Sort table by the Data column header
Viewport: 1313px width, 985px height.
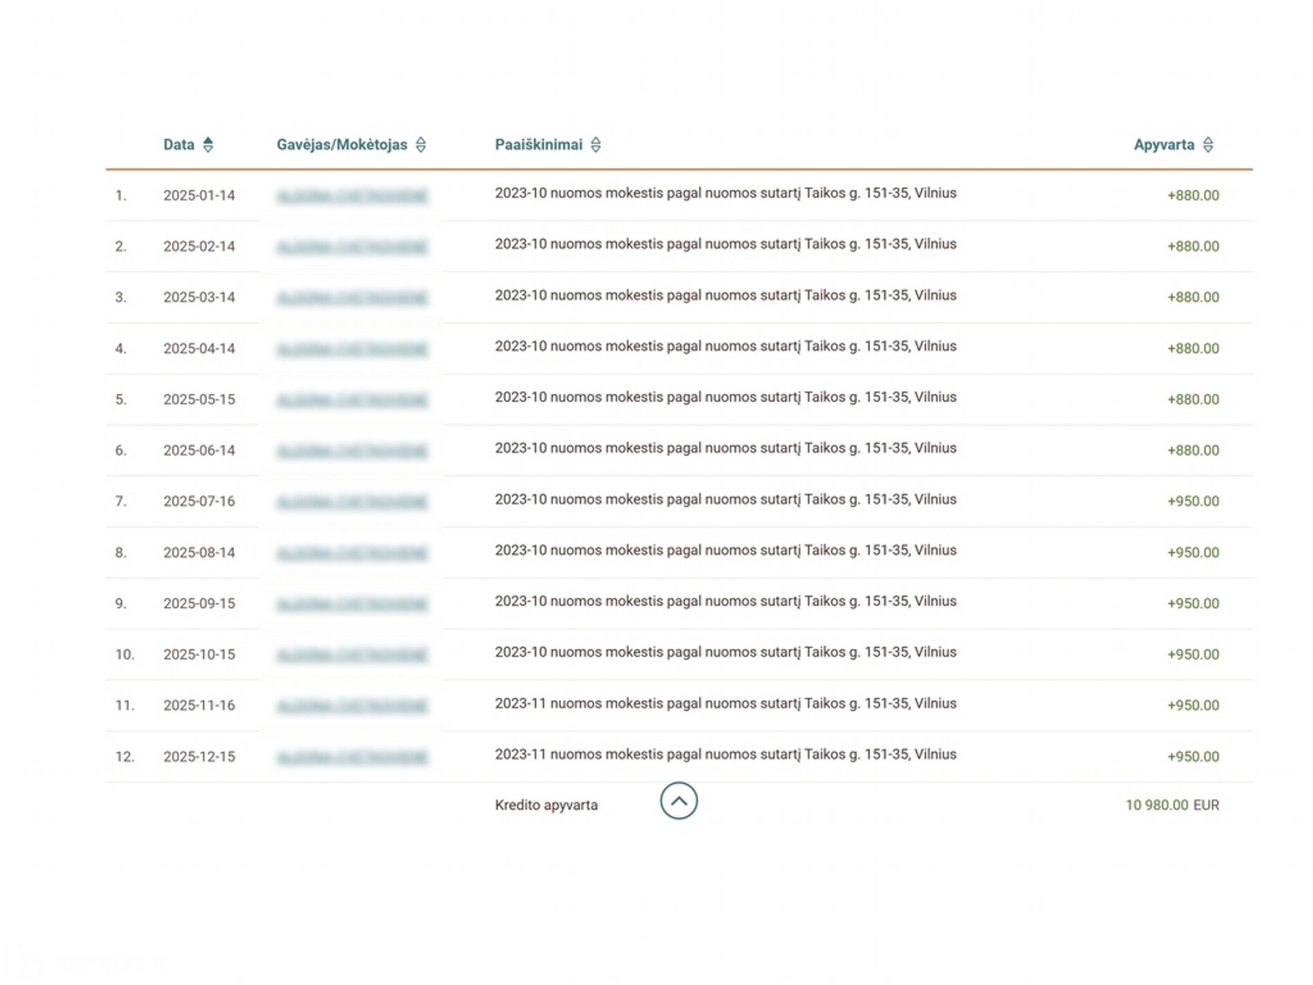(x=178, y=144)
